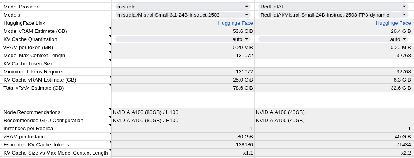
Task: Open Hugging Face link in mistralai column
Action: point(236,23)
